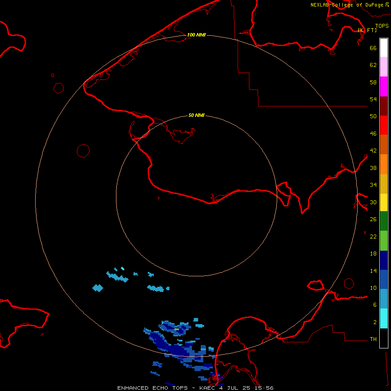Select the light green legend swatch

pyautogui.click(x=384, y=241)
